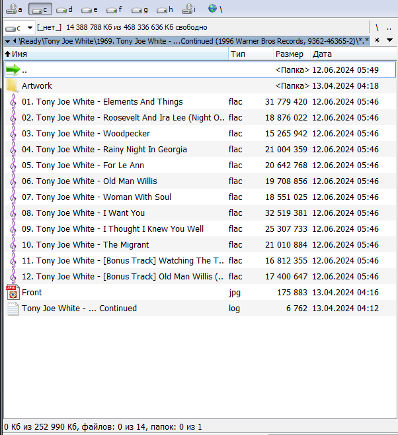Click the Front jpg image icon
Viewport: 398px width, 435px height.
[x=13, y=292]
